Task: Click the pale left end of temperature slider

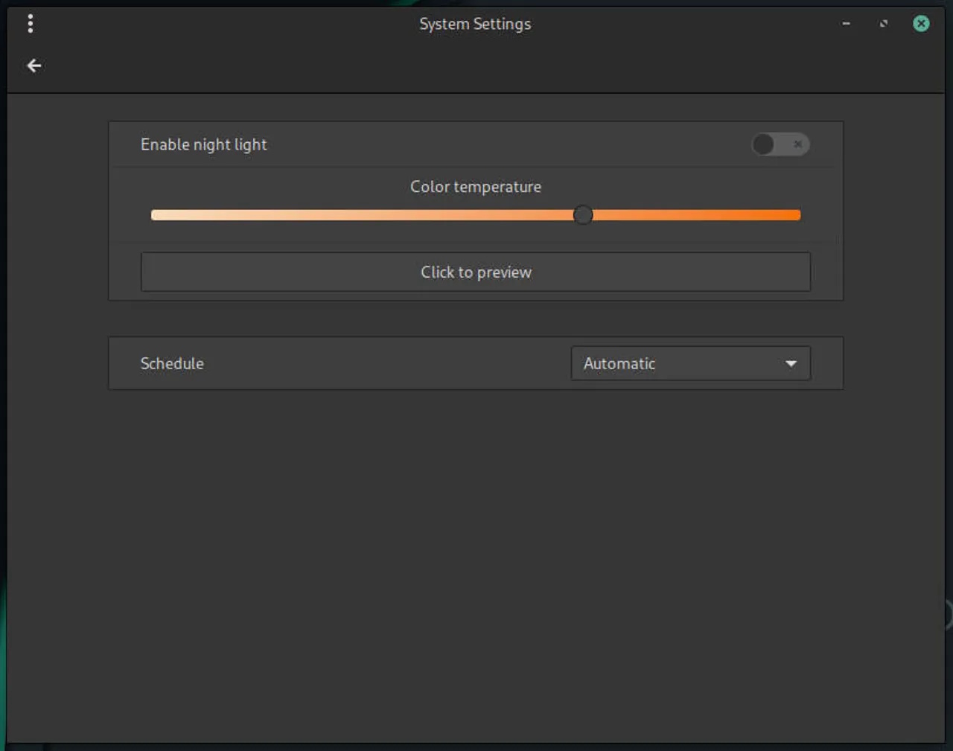Action: click(158, 215)
